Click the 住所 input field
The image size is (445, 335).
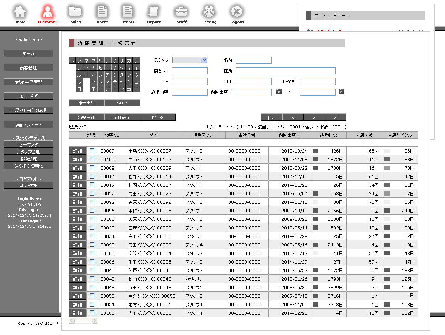coord(286,71)
